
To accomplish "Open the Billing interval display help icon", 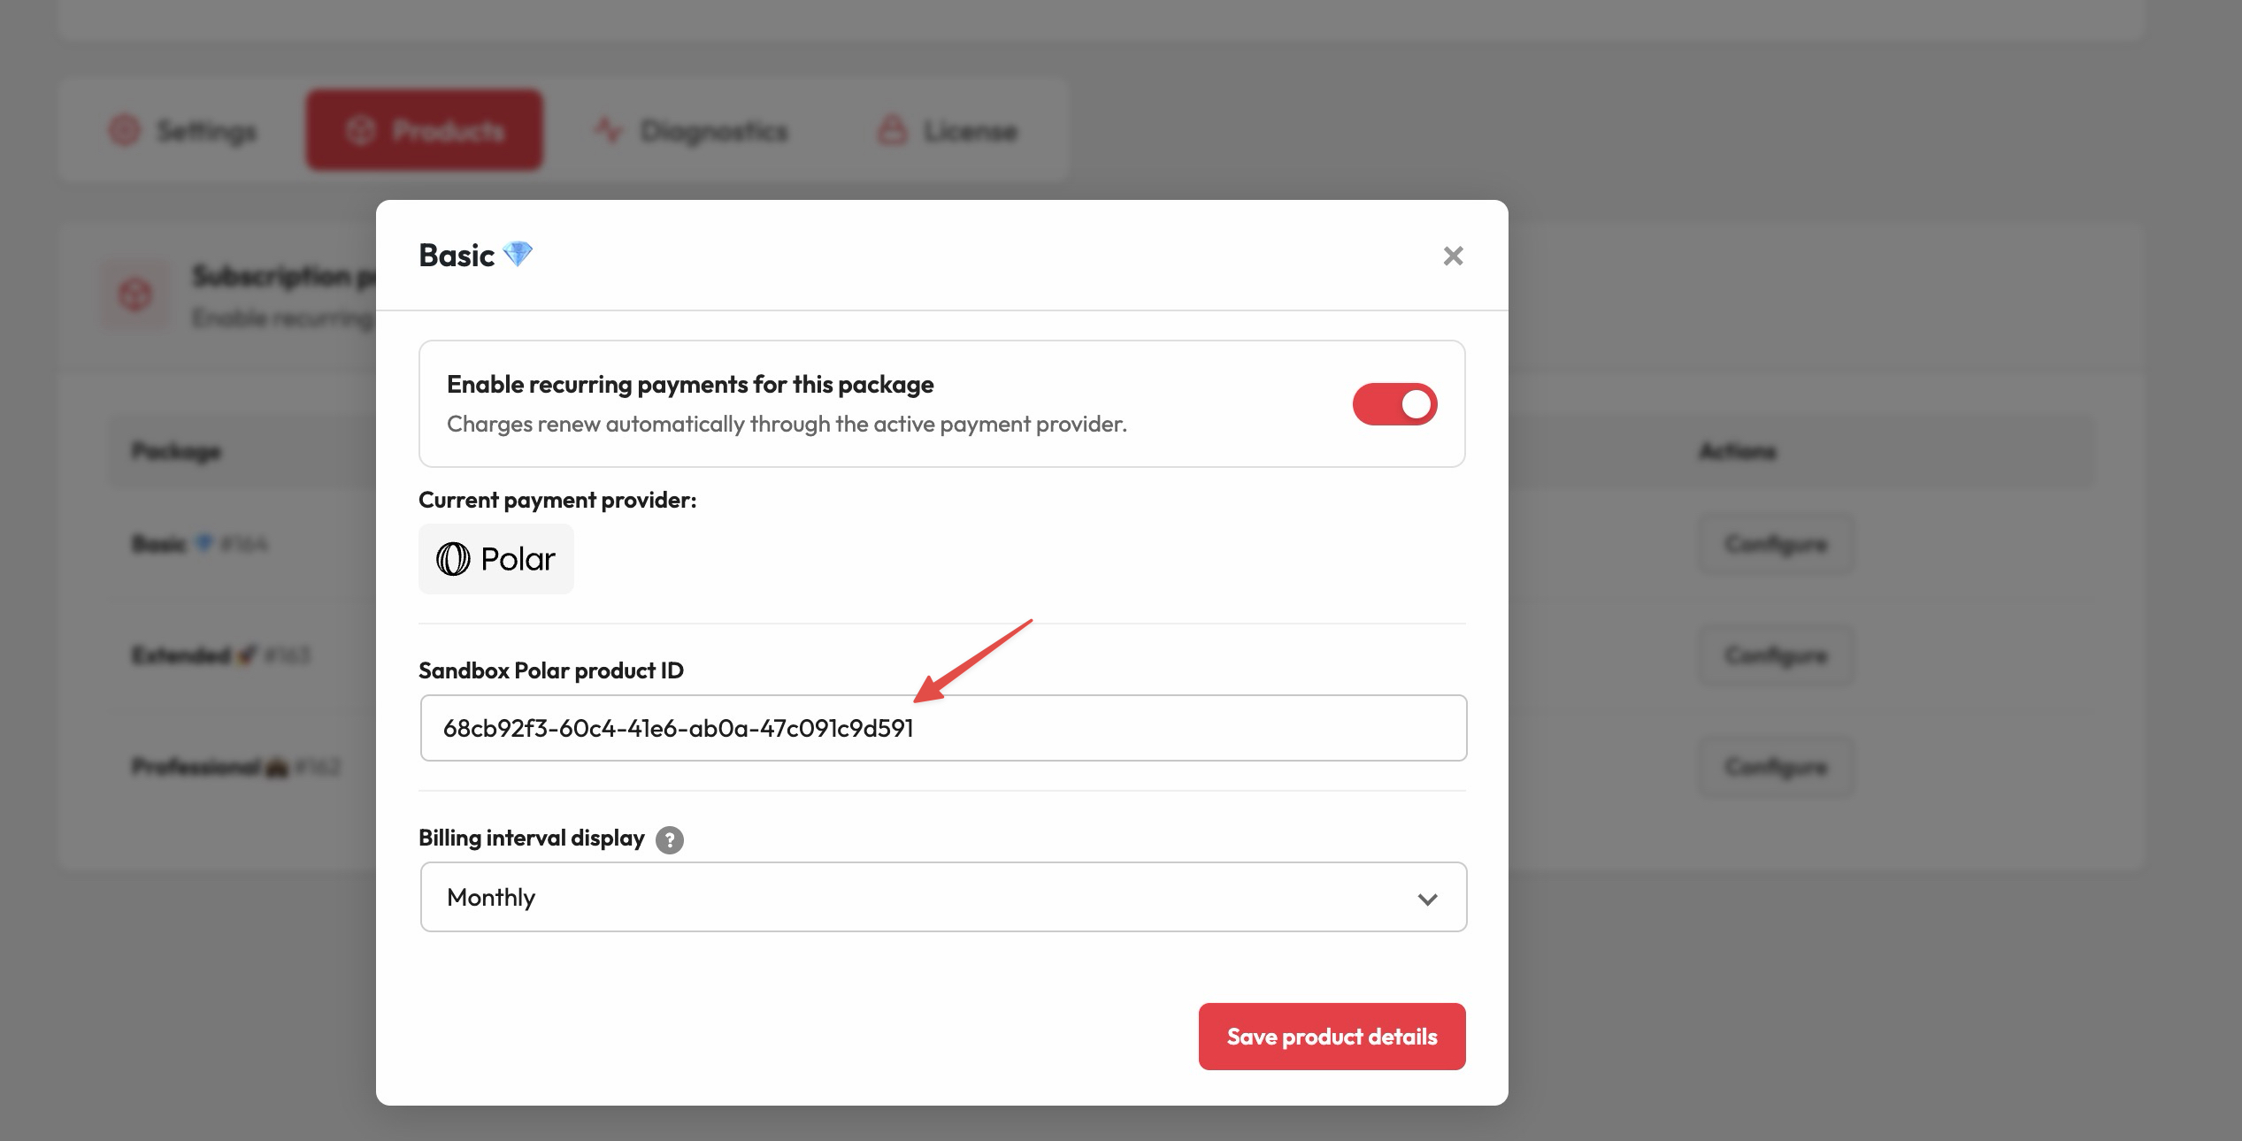I will 670,839.
